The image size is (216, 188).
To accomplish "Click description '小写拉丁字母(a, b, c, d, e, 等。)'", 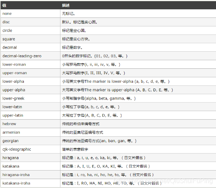I will click(x=90, y=107).
